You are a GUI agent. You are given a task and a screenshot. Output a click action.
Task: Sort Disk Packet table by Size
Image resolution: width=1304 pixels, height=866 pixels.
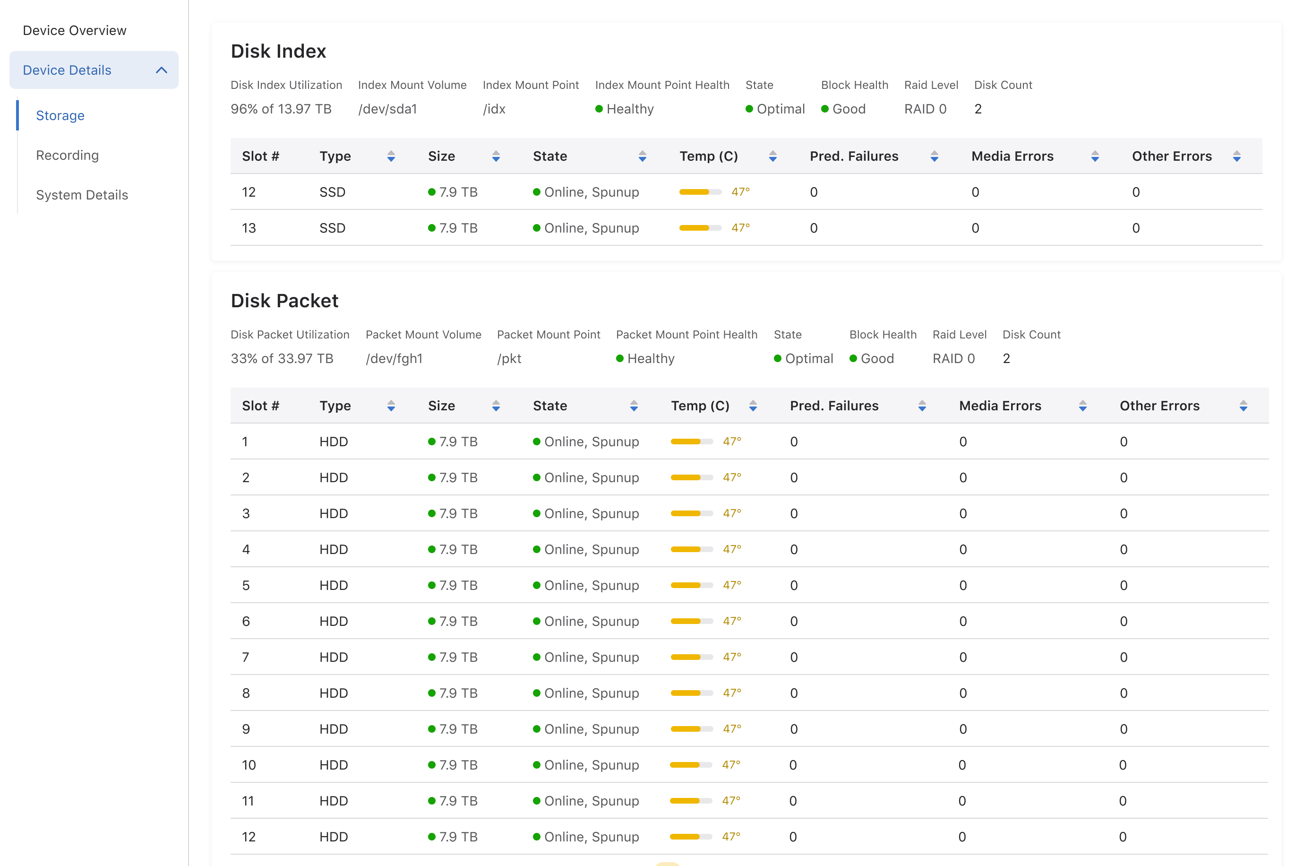(x=496, y=406)
